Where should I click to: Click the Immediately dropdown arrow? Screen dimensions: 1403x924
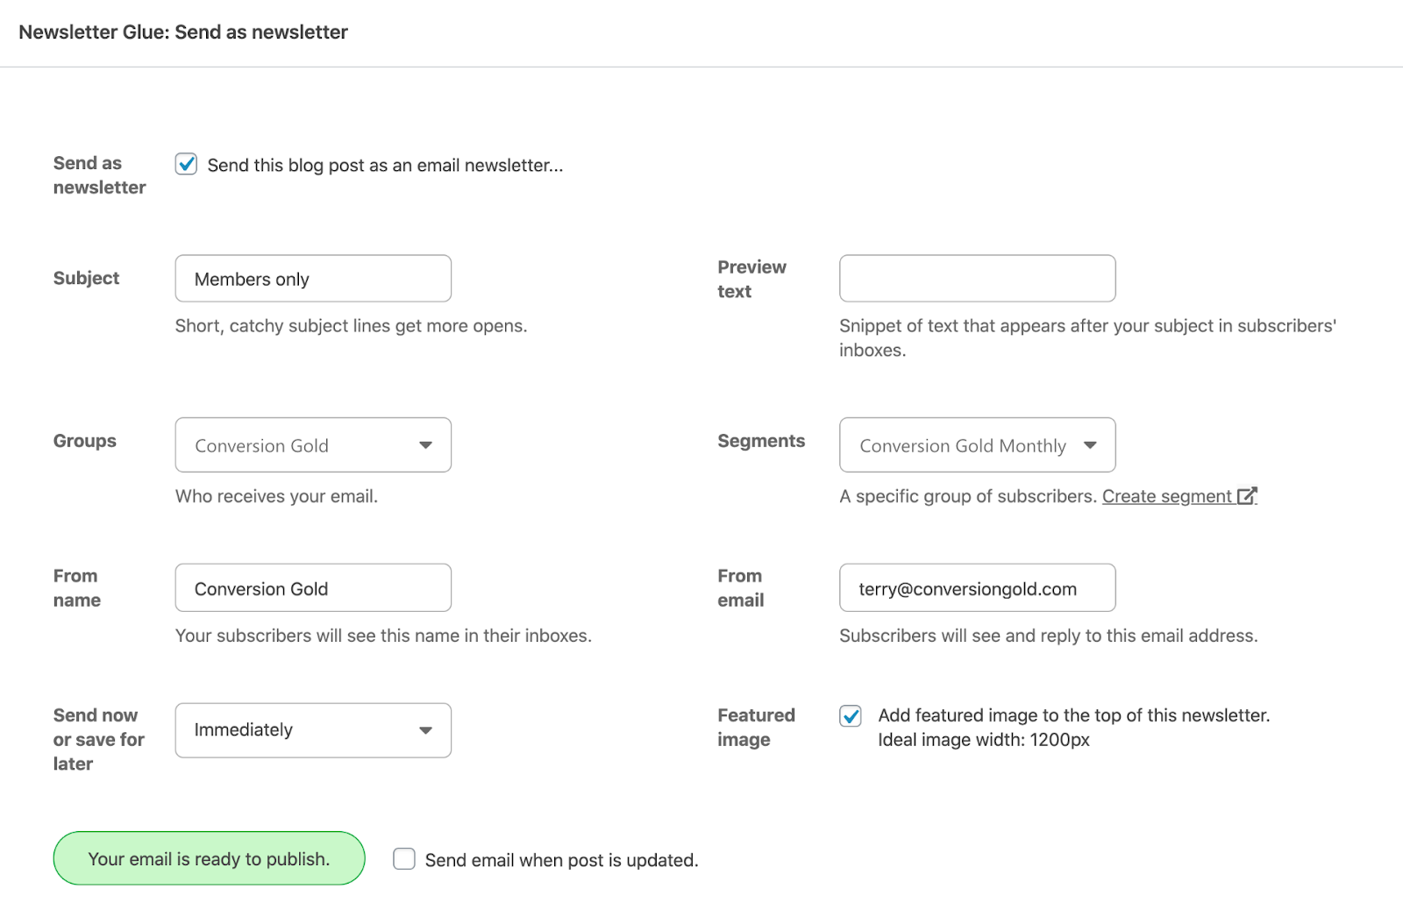coord(425,730)
